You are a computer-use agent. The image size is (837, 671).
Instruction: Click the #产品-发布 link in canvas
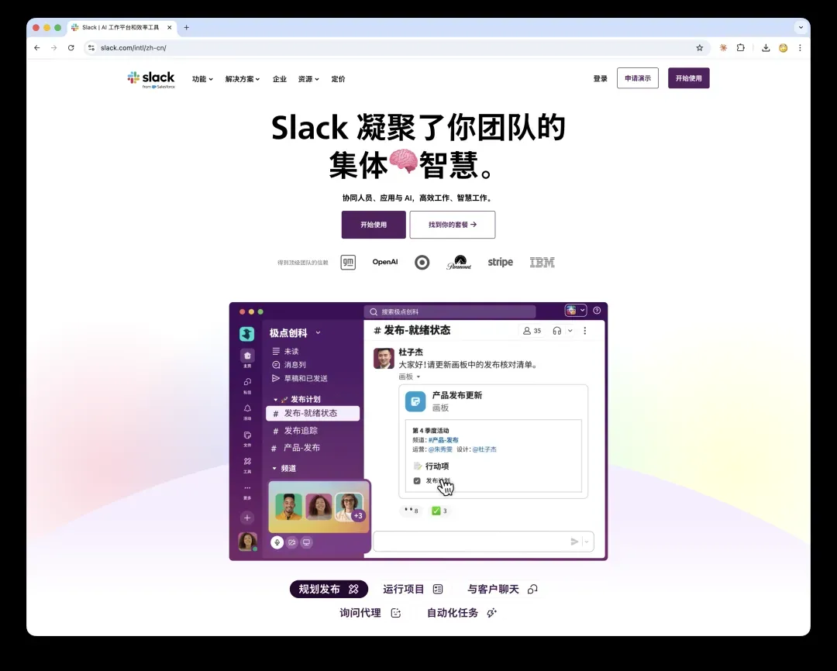click(443, 440)
